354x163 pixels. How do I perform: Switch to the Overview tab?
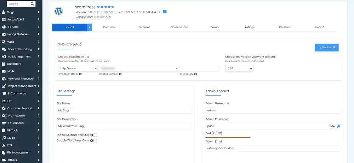[x=109, y=27]
